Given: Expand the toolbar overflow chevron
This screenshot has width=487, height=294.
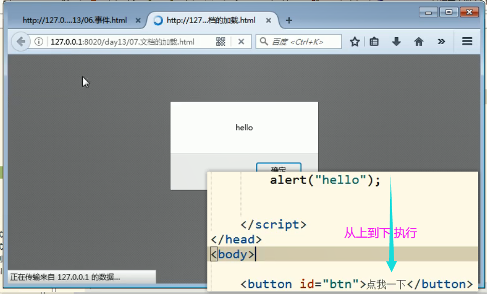Looking at the screenshot, I should tap(441, 41).
